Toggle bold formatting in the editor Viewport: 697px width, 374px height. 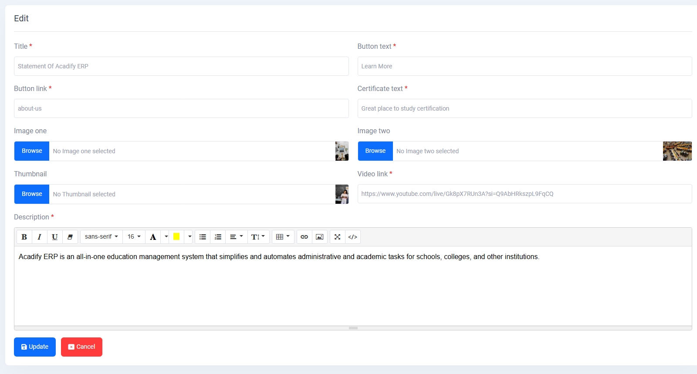click(x=24, y=237)
